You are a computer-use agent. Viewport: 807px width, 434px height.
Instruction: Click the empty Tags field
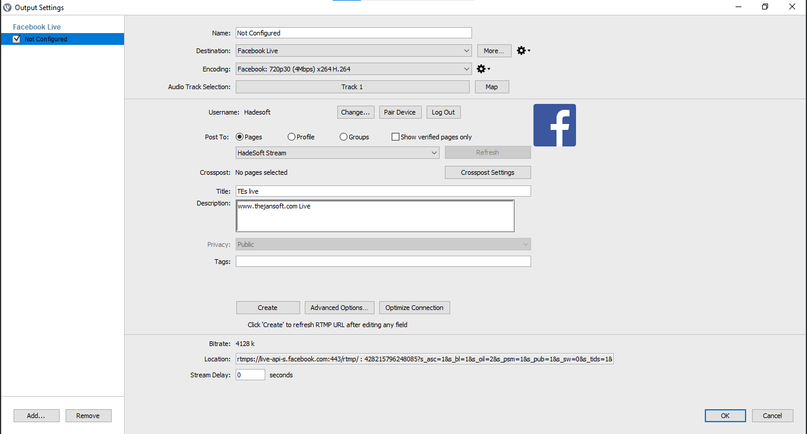383,262
